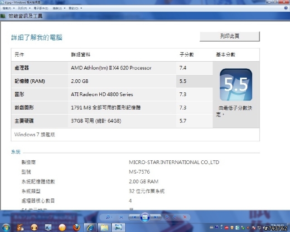Open the 列印(P) menu

pos(22,8)
